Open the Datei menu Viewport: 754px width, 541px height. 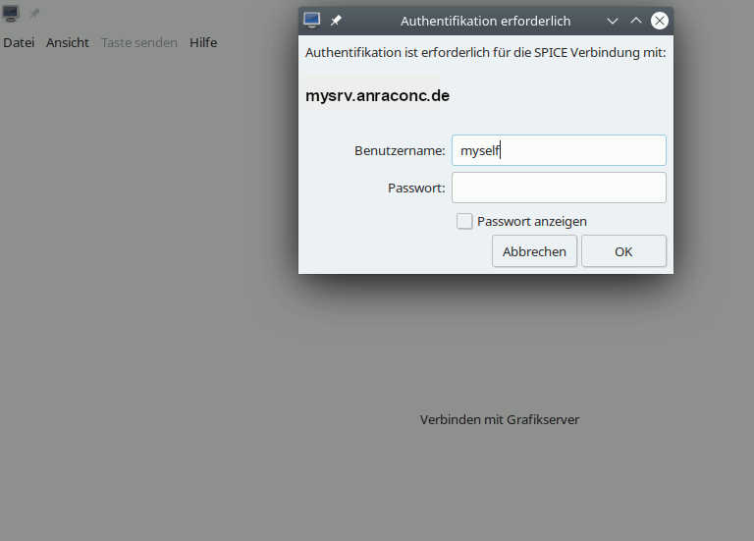(19, 43)
